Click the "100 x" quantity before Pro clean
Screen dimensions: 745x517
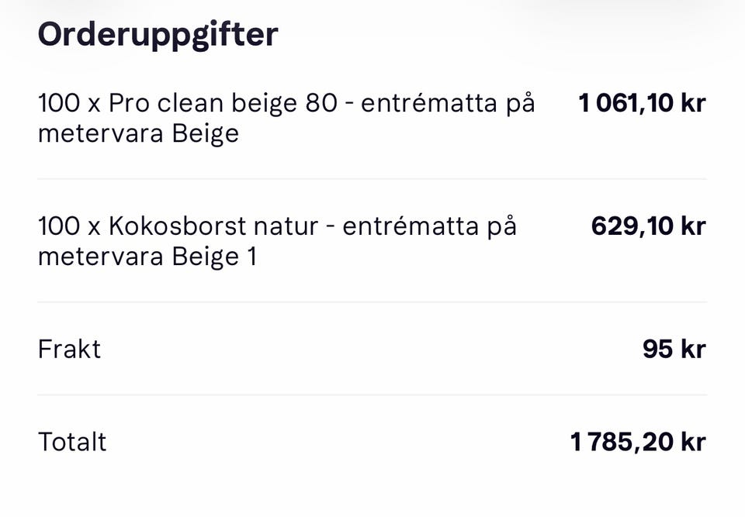pyautogui.click(x=69, y=103)
